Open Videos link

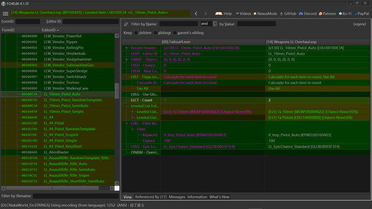pos(243,14)
